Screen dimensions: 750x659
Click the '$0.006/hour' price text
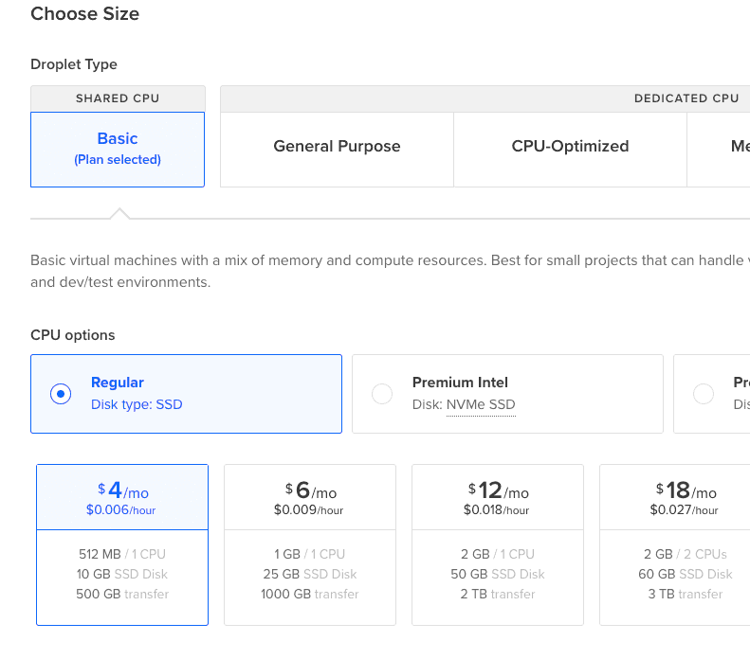coord(121,510)
